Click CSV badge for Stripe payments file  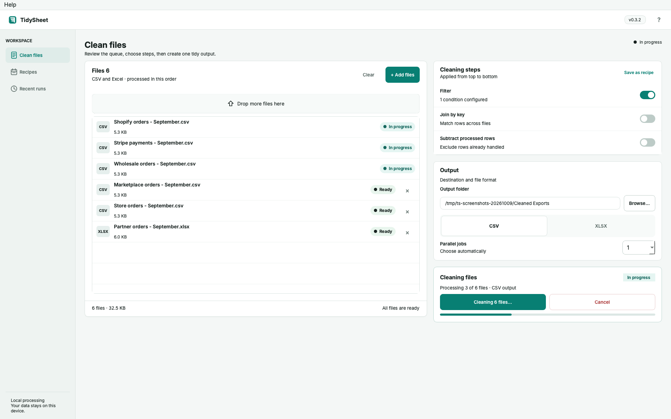(x=103, y=148)
